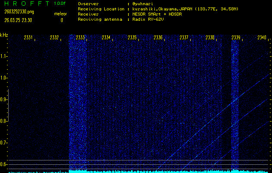Click the meteor count label
Viewport: 272px width, 173px height.
click(61, 14)
